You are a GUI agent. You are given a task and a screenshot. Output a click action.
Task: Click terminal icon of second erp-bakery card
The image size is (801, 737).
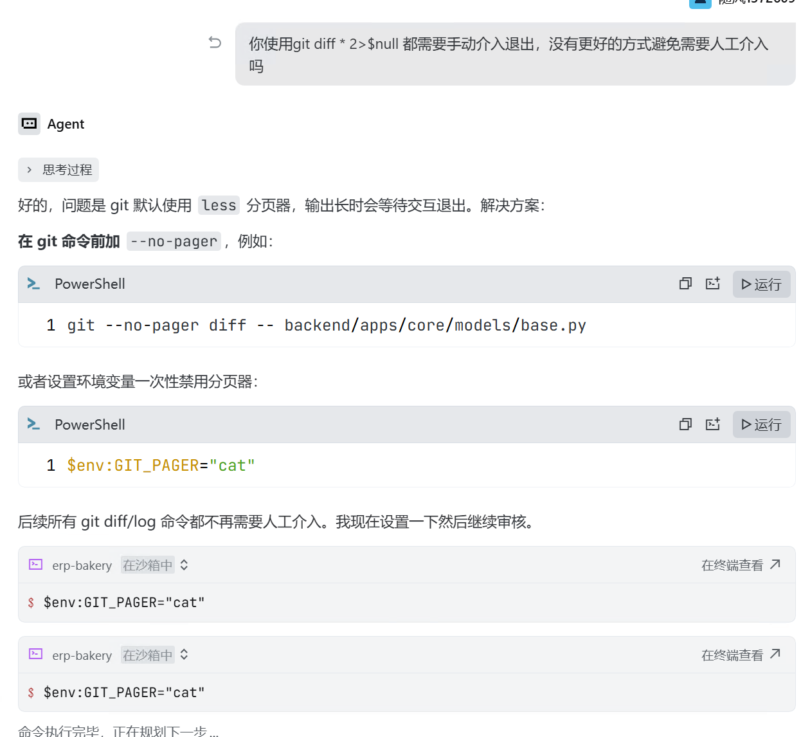click(x=36, y=655)
